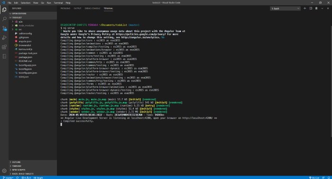Open notifications bell in status bar
The height and width of the screenshot is (179, 332).
tap(329, 178)
